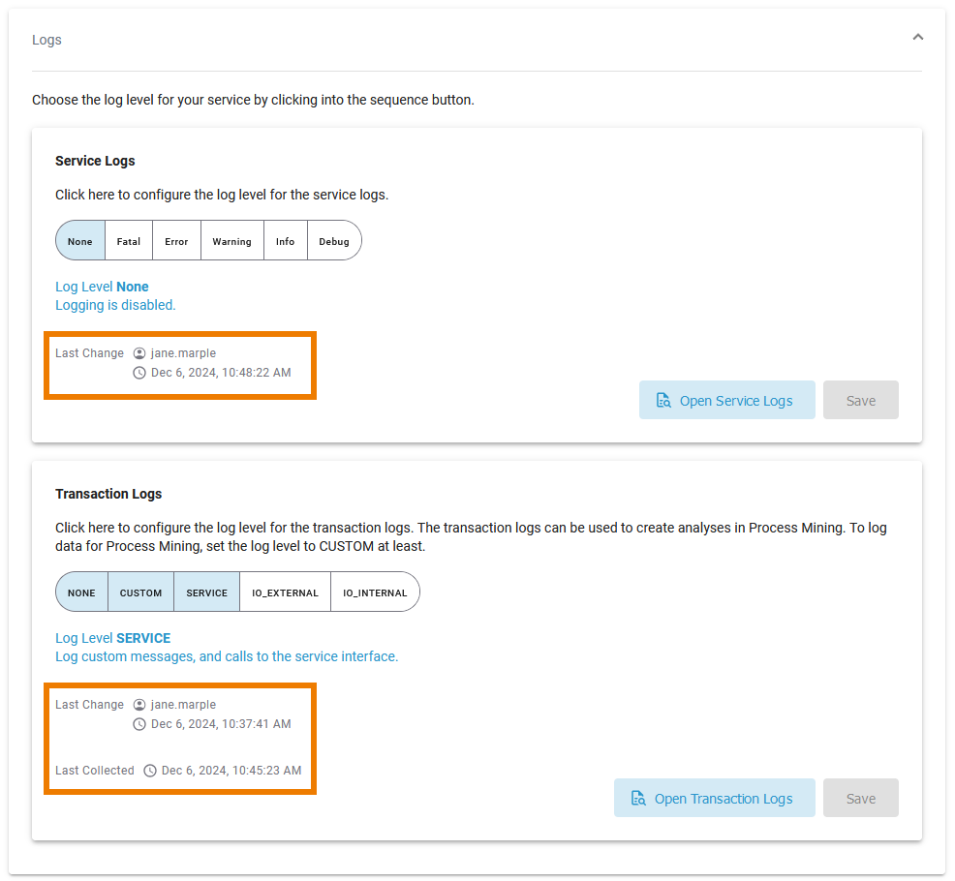Choose Info service log level

pos(285,241)
